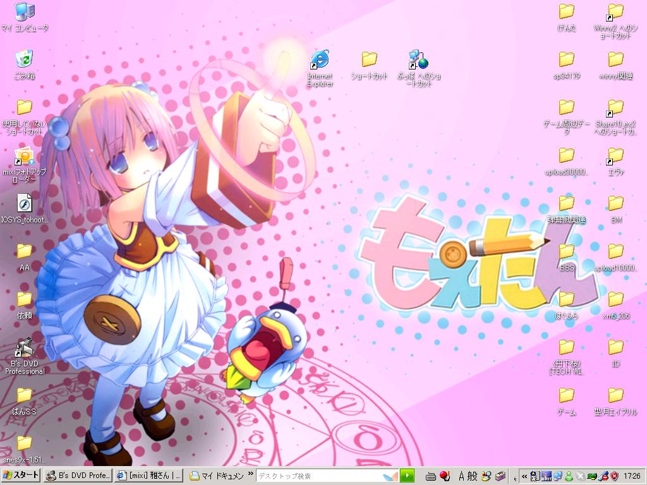Launch the mixiフォトアップローダー shortcut
The image size is (647, 485).
tap(25, 165)
